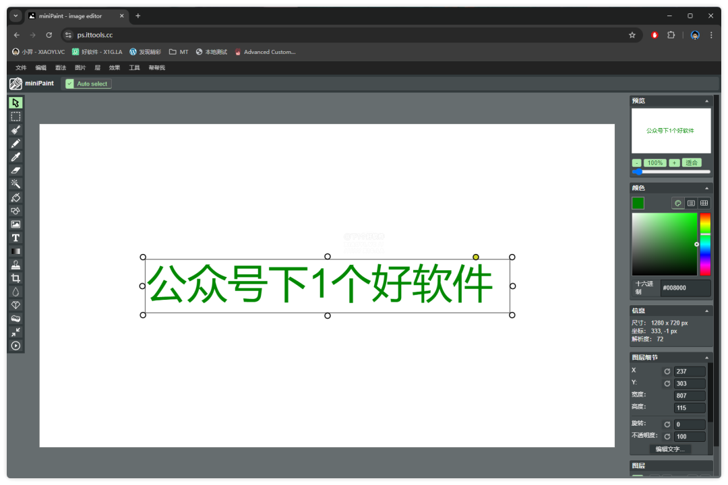Image resolution: width=728 pixels, height=485 pixels.
Task: Reset the X position value
Action: point(667,371)
